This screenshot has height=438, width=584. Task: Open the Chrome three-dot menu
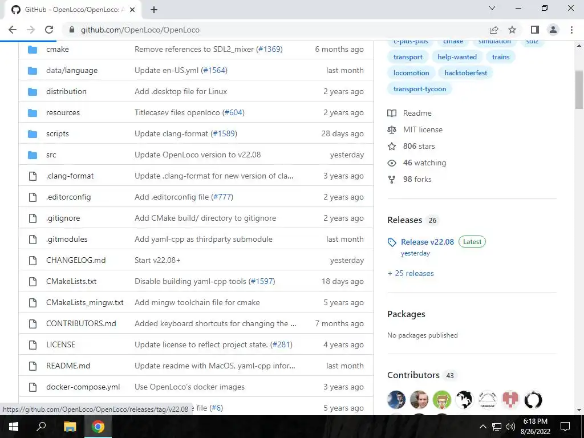tap(571, 30)
